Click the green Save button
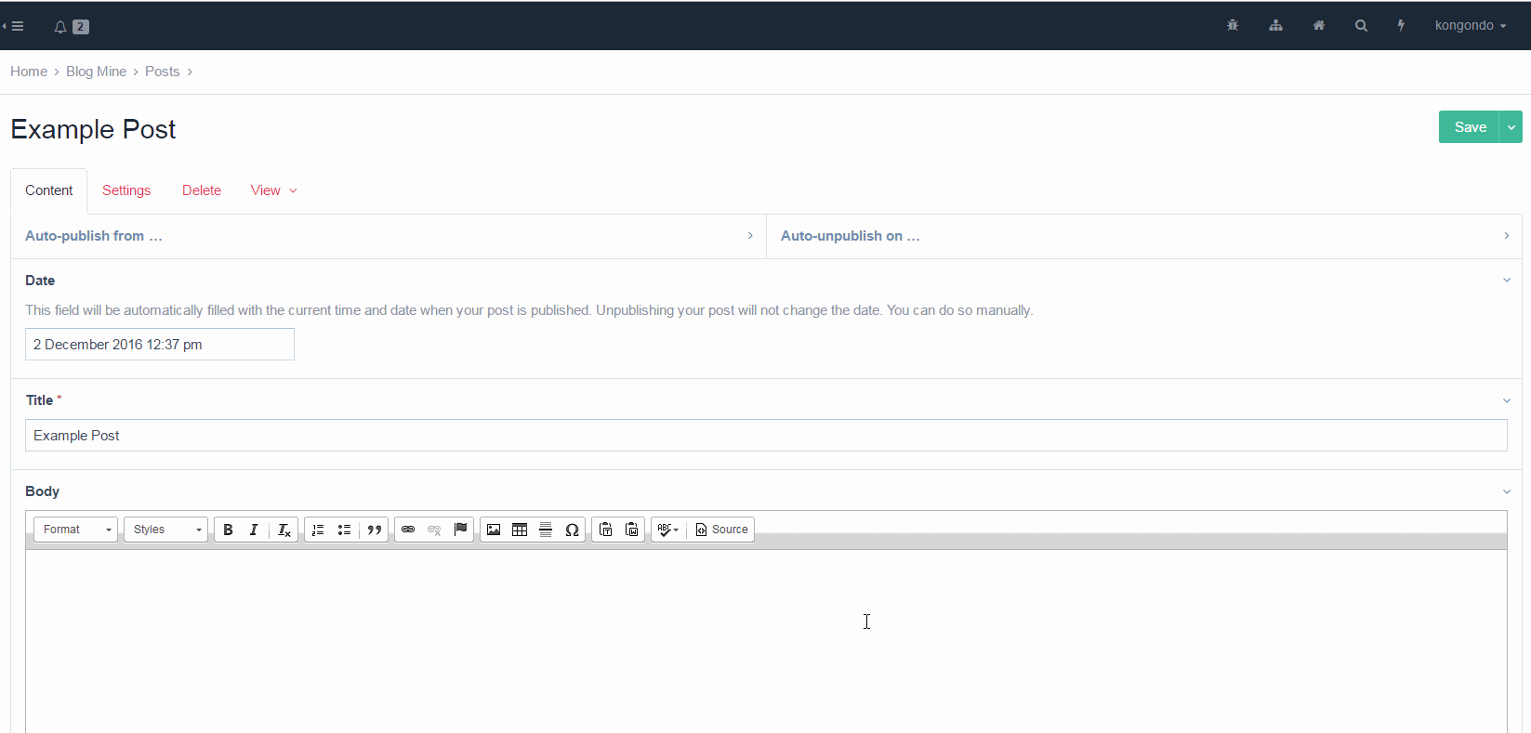 [x=1469, y=127]
